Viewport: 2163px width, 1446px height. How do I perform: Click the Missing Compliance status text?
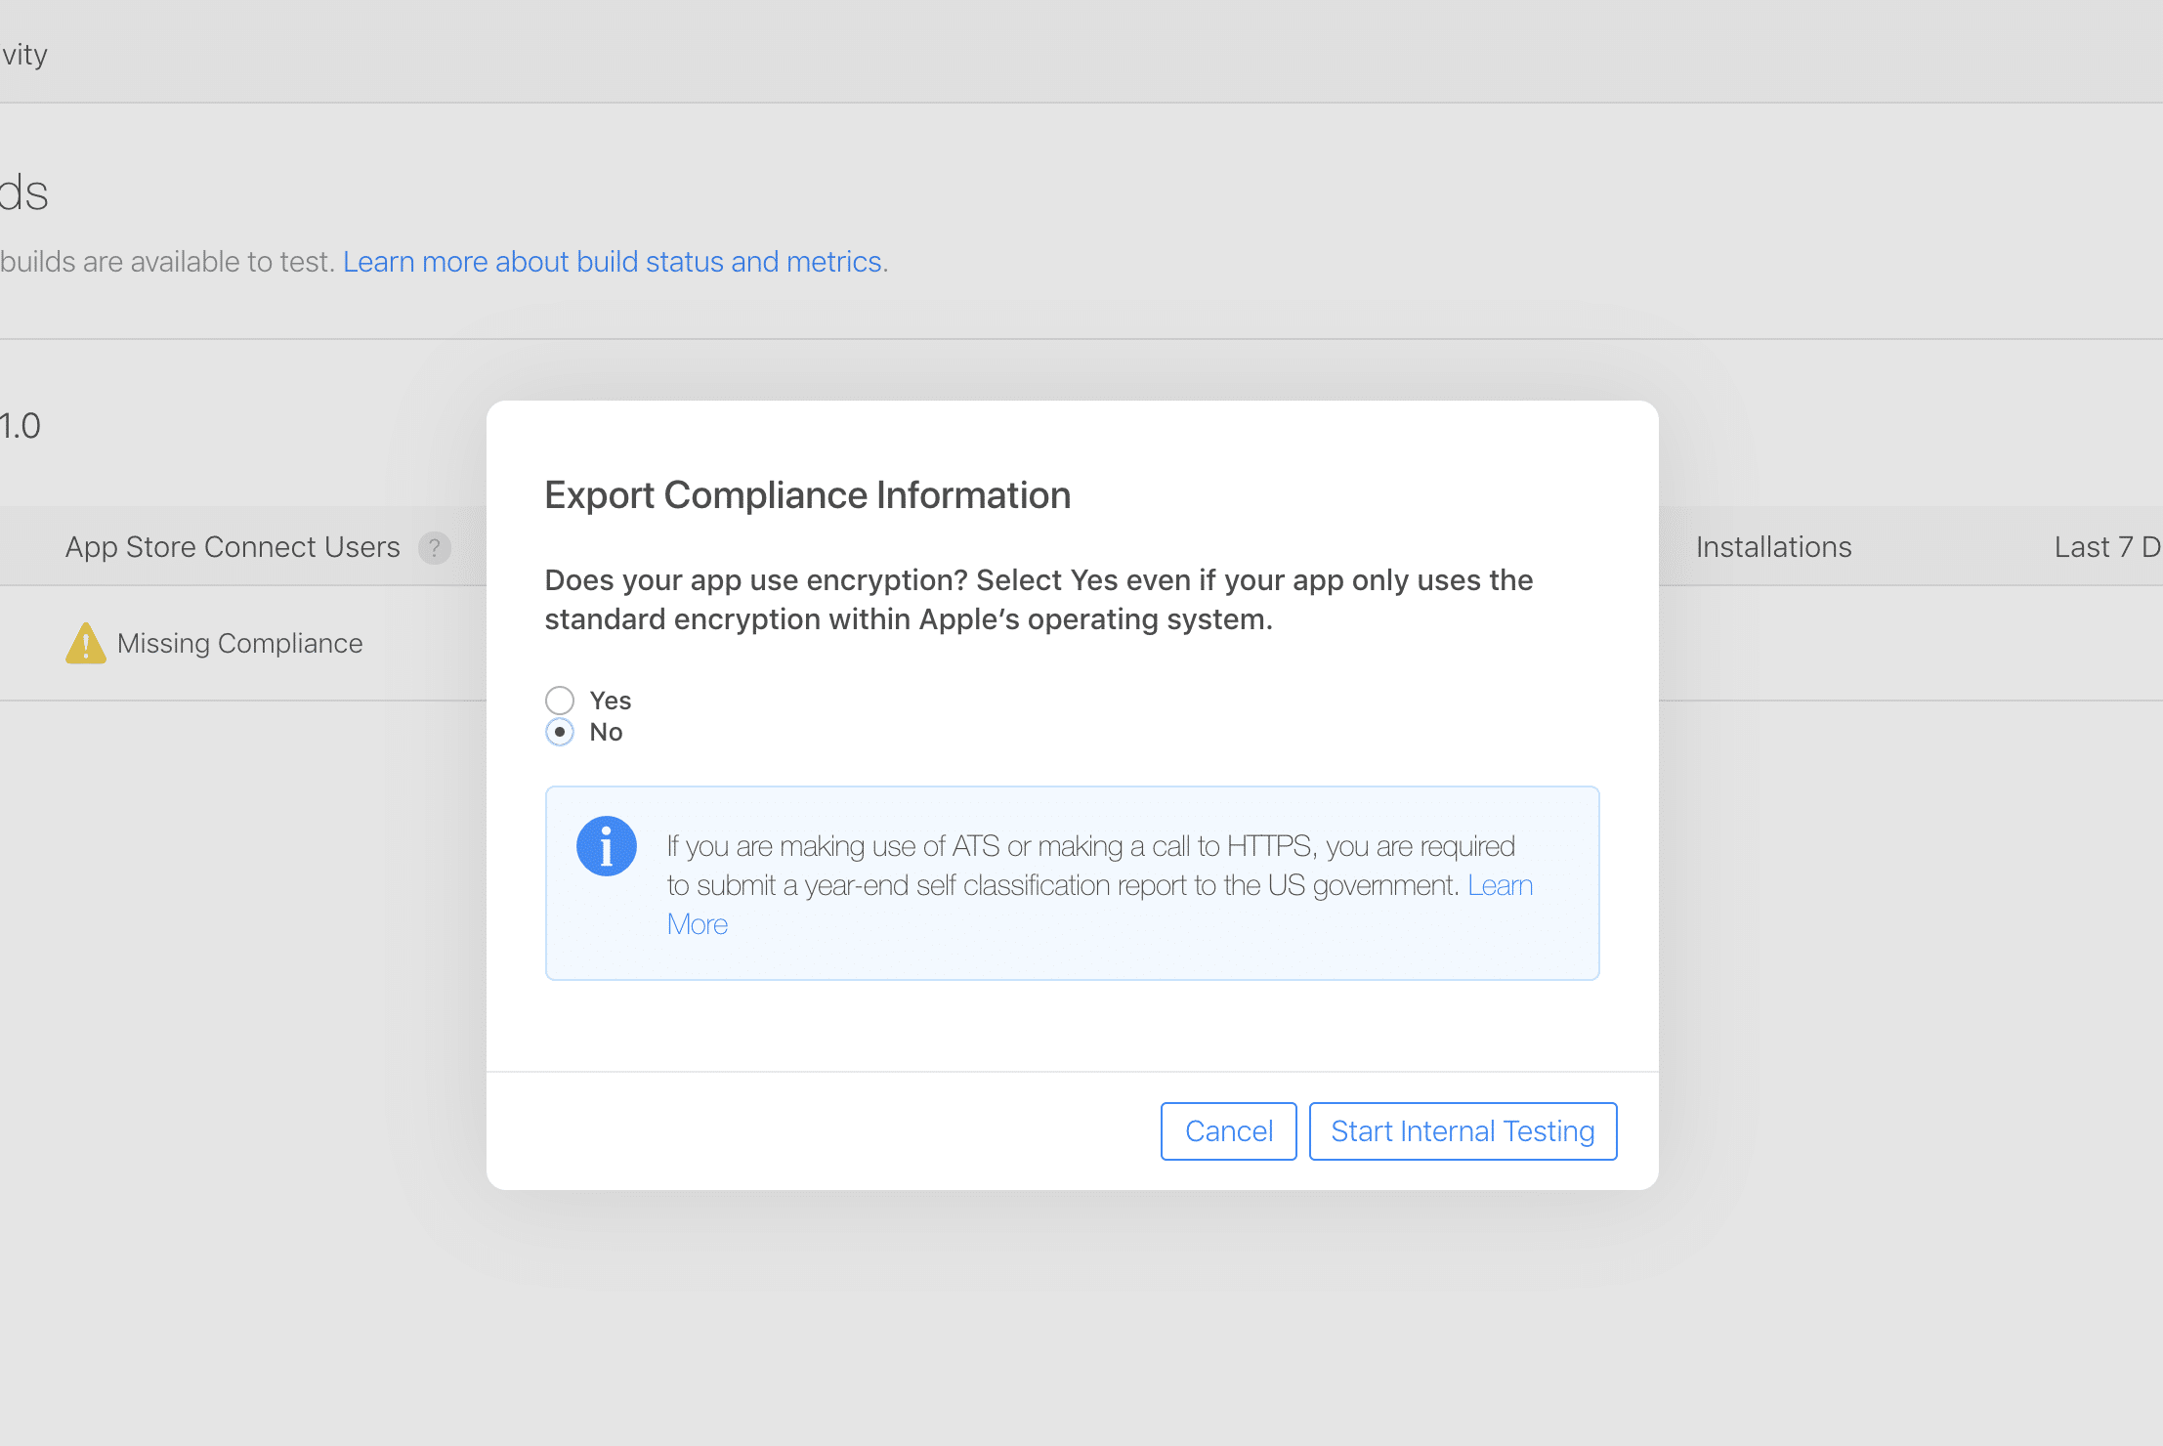239,644
